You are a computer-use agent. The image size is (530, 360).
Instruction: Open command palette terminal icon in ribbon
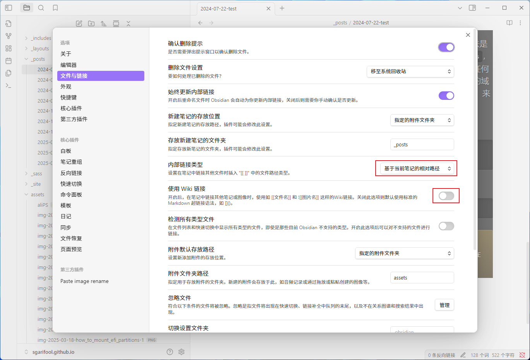point(9,86)
